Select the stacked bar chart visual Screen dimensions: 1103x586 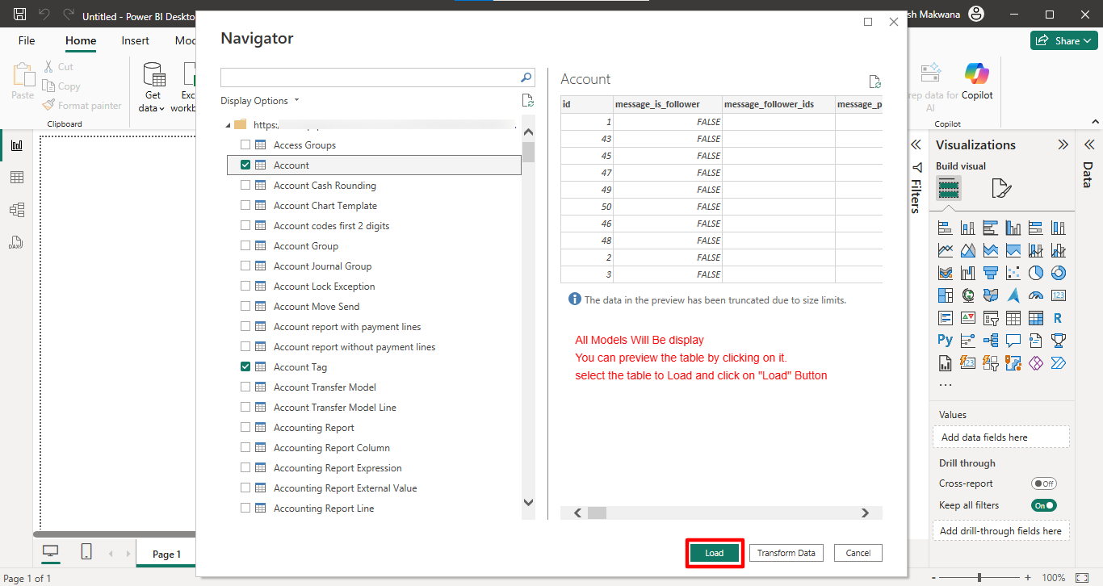pos(945,228)
